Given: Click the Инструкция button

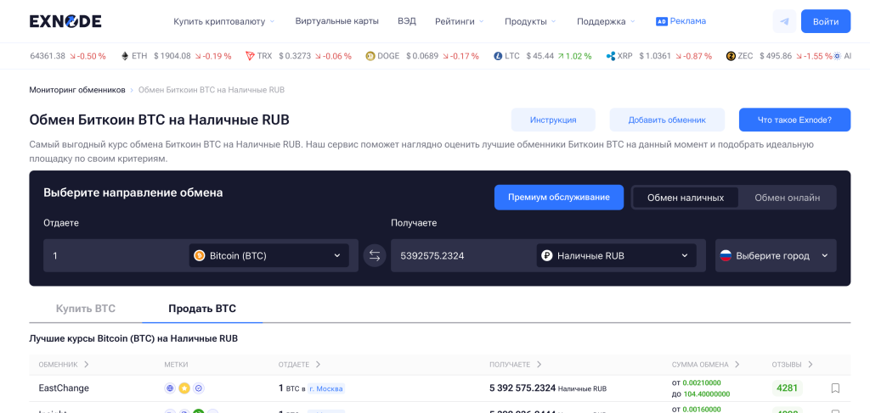Looking at the screenshot, I should coord(553,120).
